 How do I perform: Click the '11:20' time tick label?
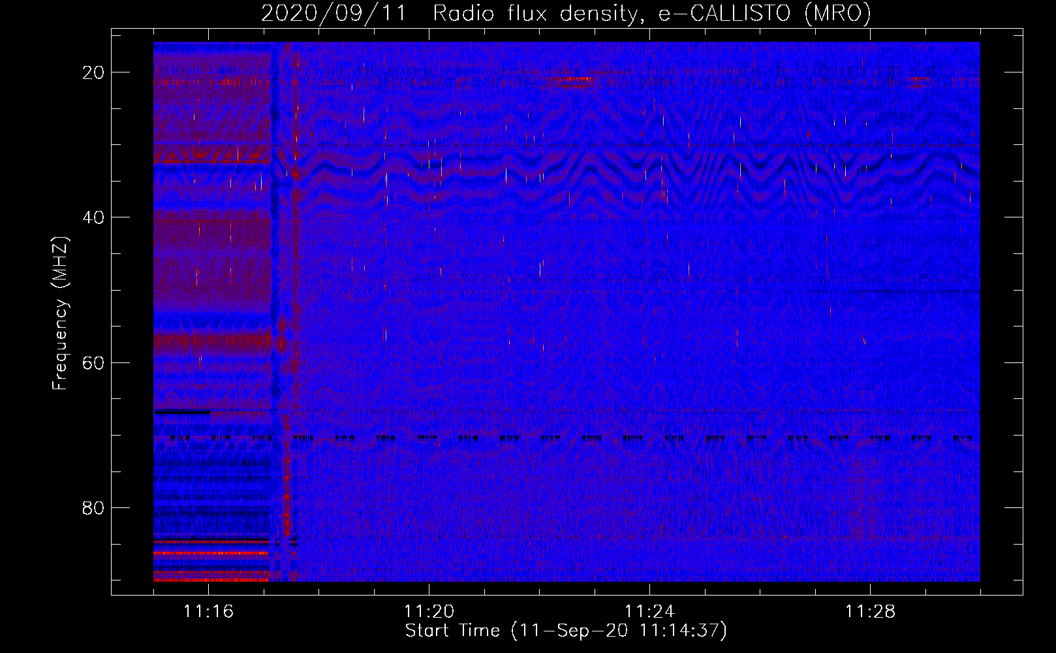click(x=429, y=612)
